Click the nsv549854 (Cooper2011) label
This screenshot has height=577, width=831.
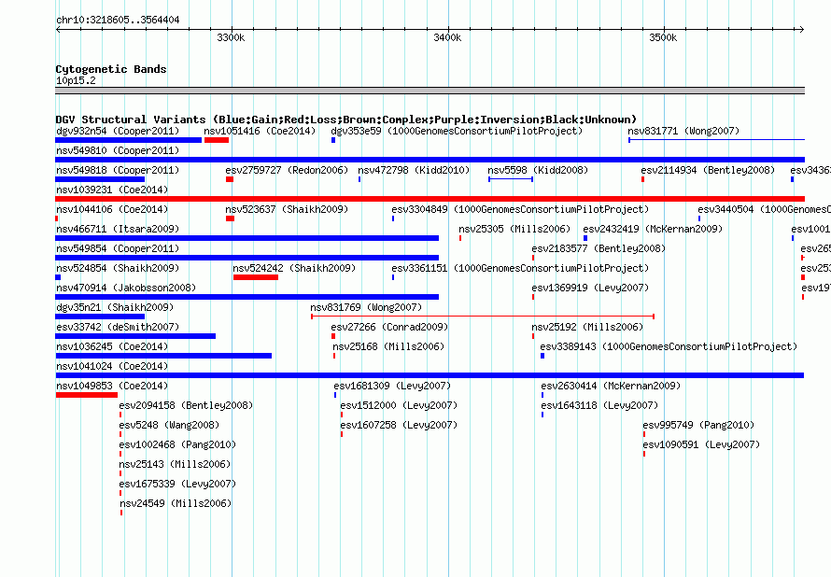point(118,248)
